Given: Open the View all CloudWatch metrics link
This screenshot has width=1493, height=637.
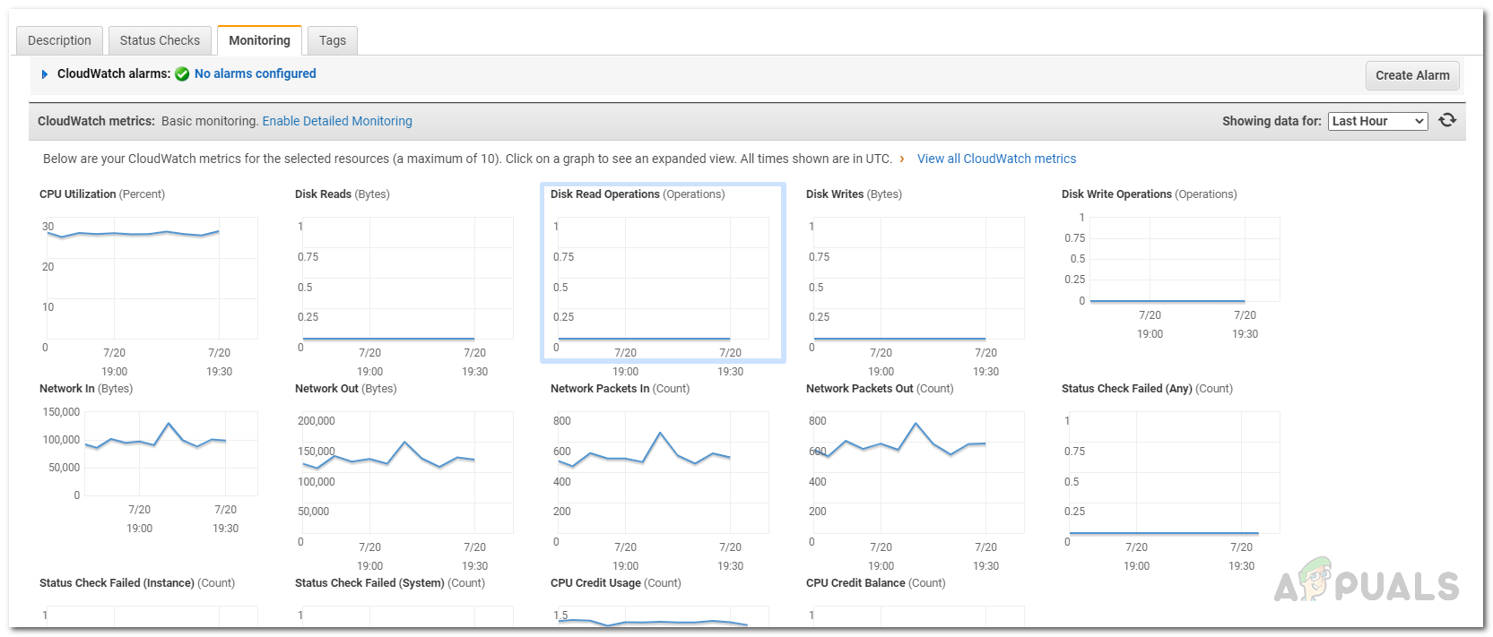Looking at the screenshot, I should tap(996, 159).
